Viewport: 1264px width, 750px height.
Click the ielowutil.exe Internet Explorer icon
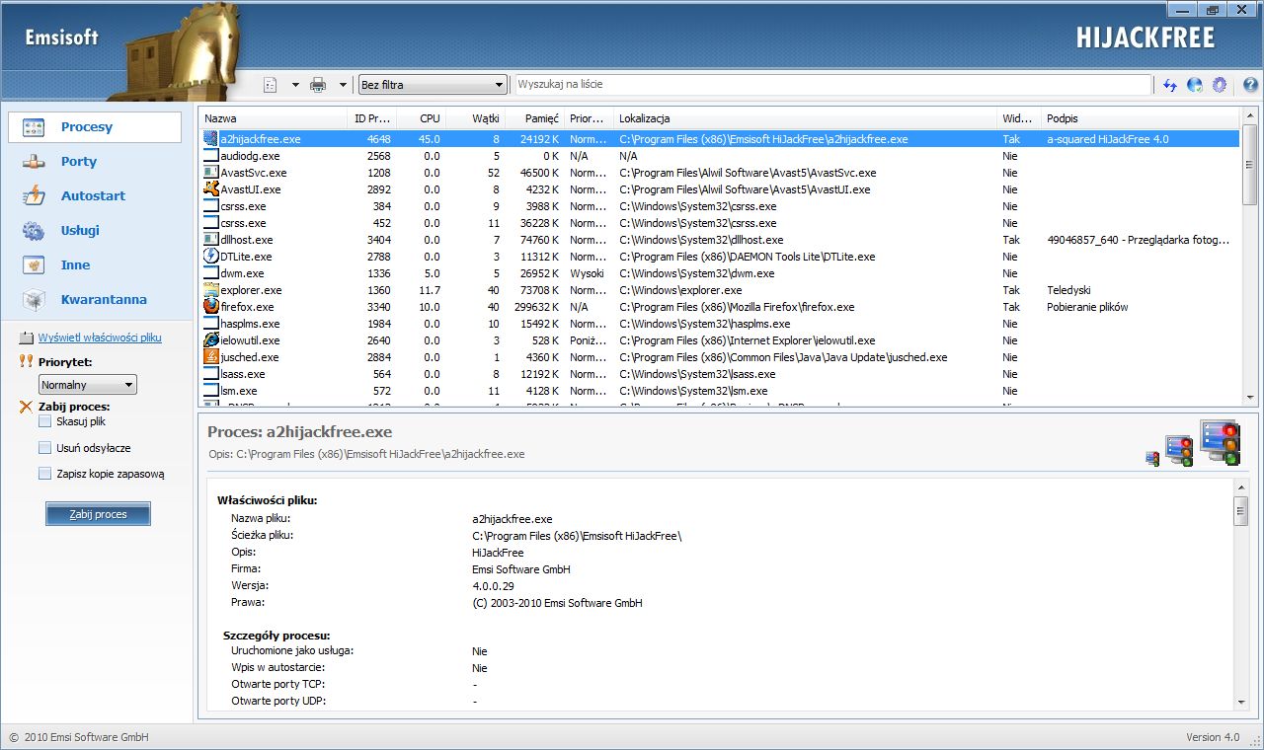(x=210, y=340)
